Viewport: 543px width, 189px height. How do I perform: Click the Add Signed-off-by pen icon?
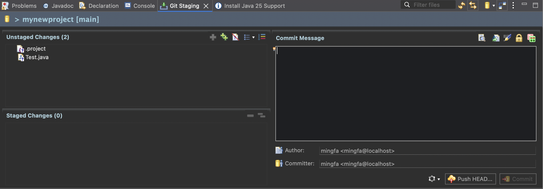(507, 38)
